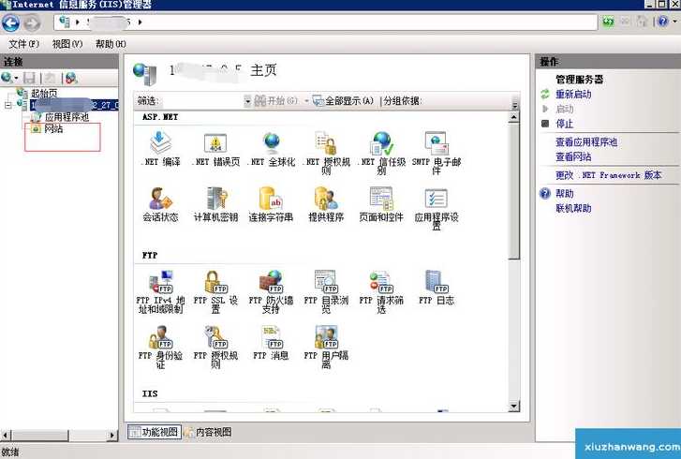Image resolution: width=681 pixels, height=459 pixels.
Task: Open the FTP 请求筛选 feature
Action: (x=381, y=291)
